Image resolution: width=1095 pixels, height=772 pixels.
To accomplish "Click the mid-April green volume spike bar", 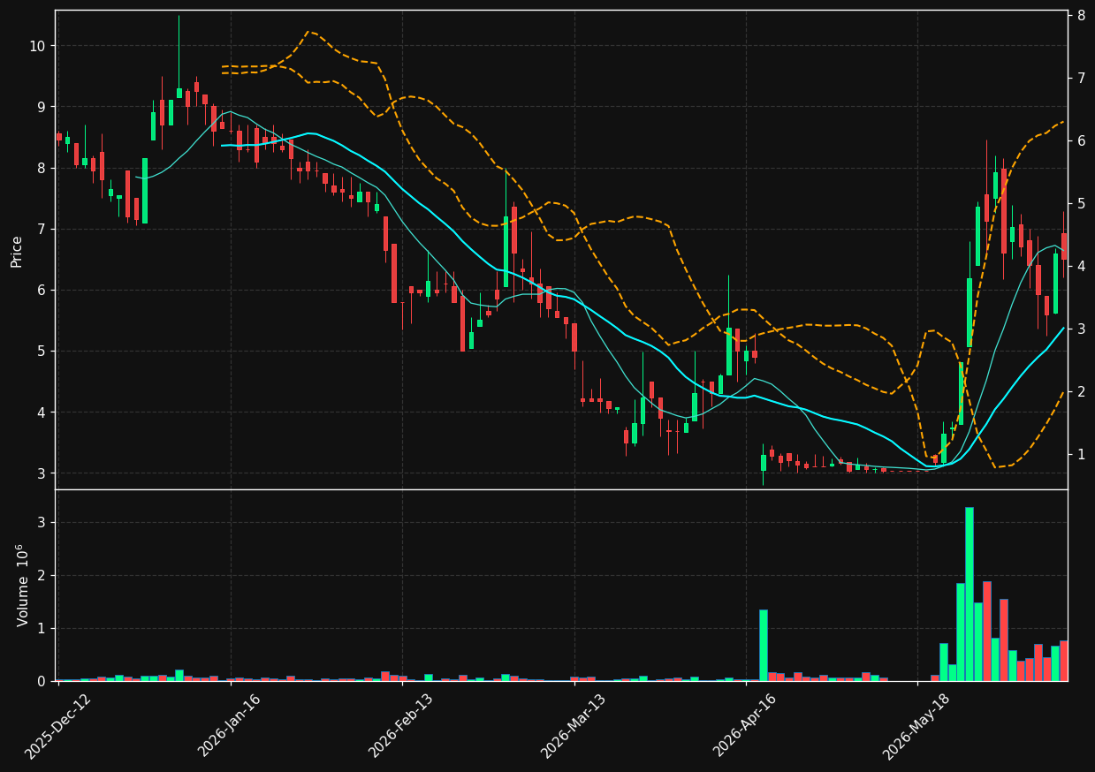I will (764, 646).
